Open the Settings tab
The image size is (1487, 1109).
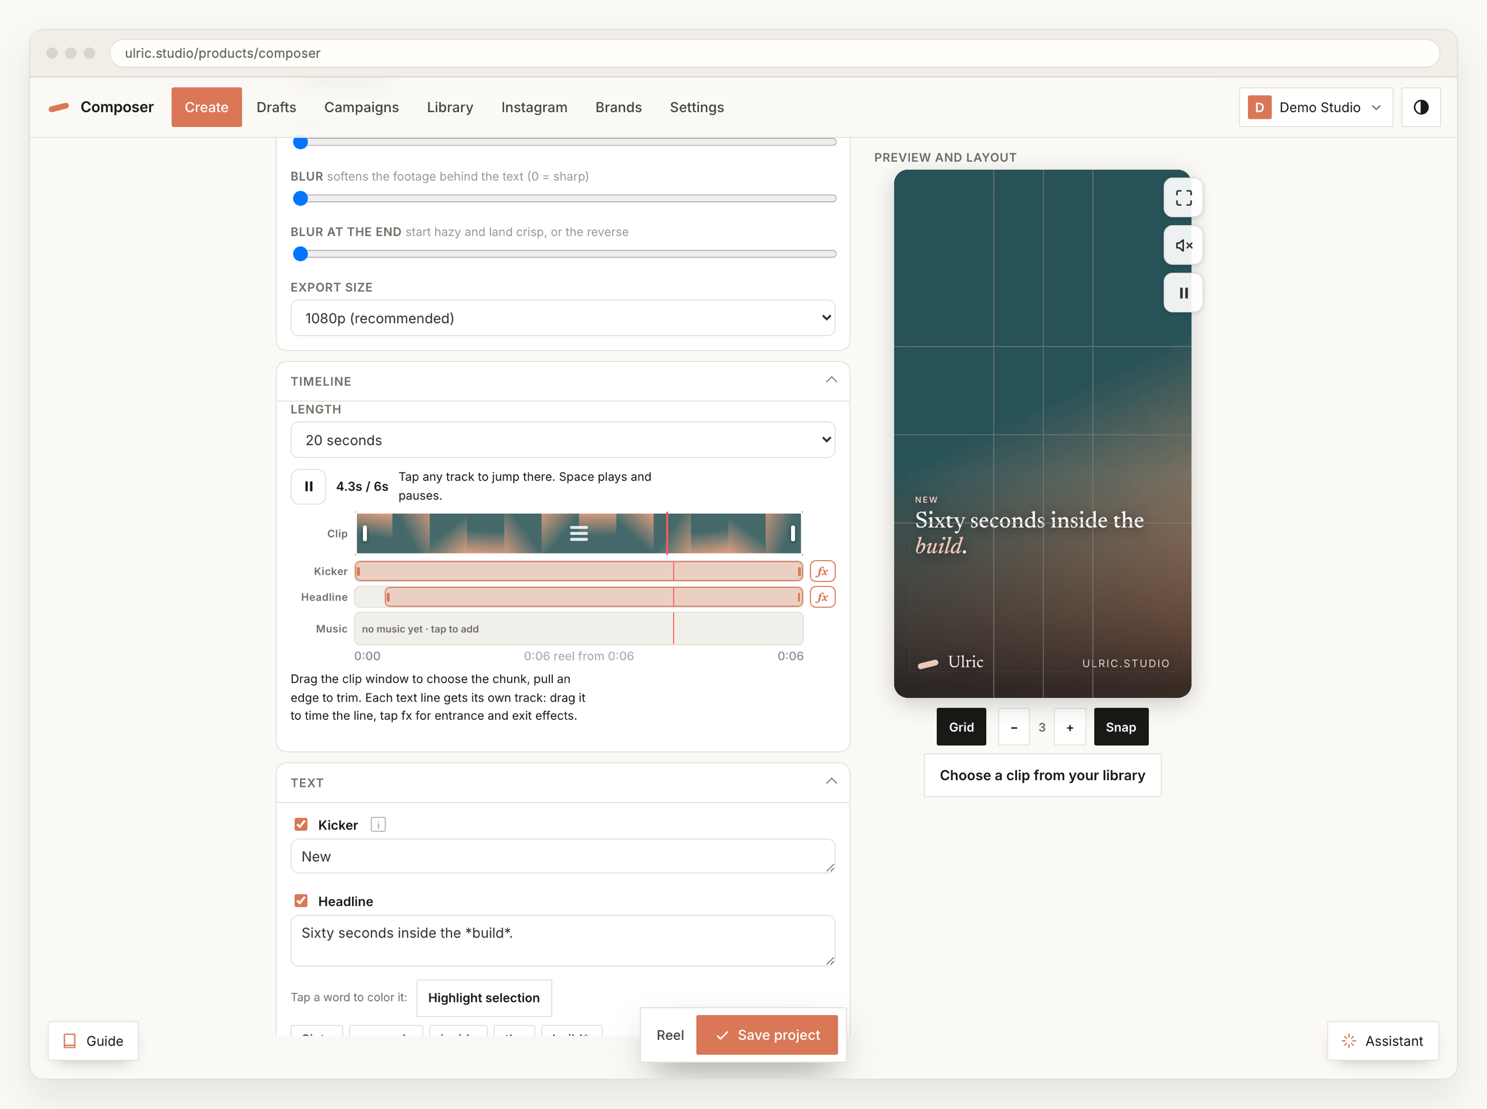point(696,107)
